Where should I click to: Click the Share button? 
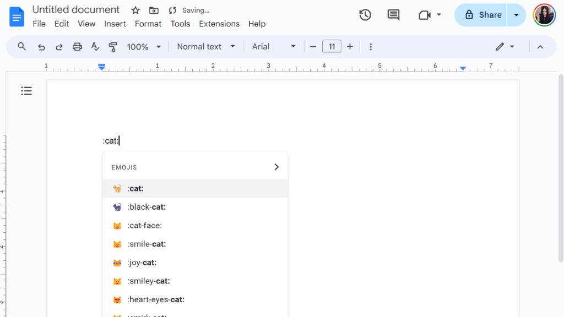[x=481, y=15]
